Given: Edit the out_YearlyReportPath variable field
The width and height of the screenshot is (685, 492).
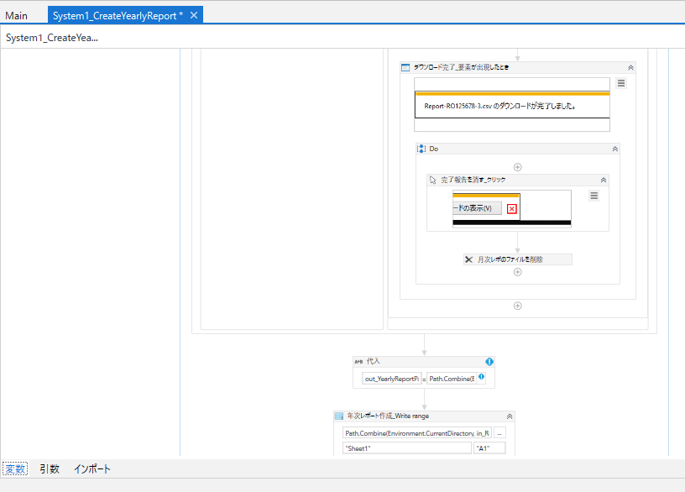Looking at the screenshot, I should pos(391,379).
